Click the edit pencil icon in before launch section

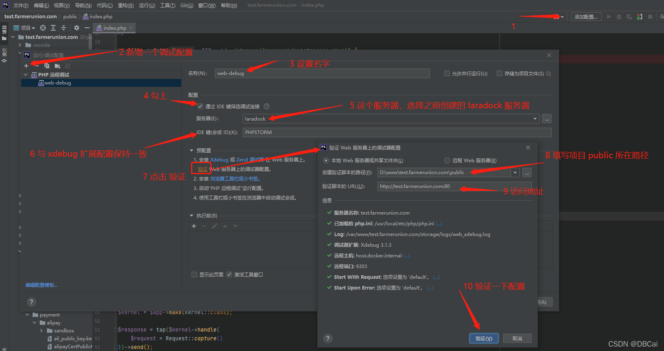point(215,226)
